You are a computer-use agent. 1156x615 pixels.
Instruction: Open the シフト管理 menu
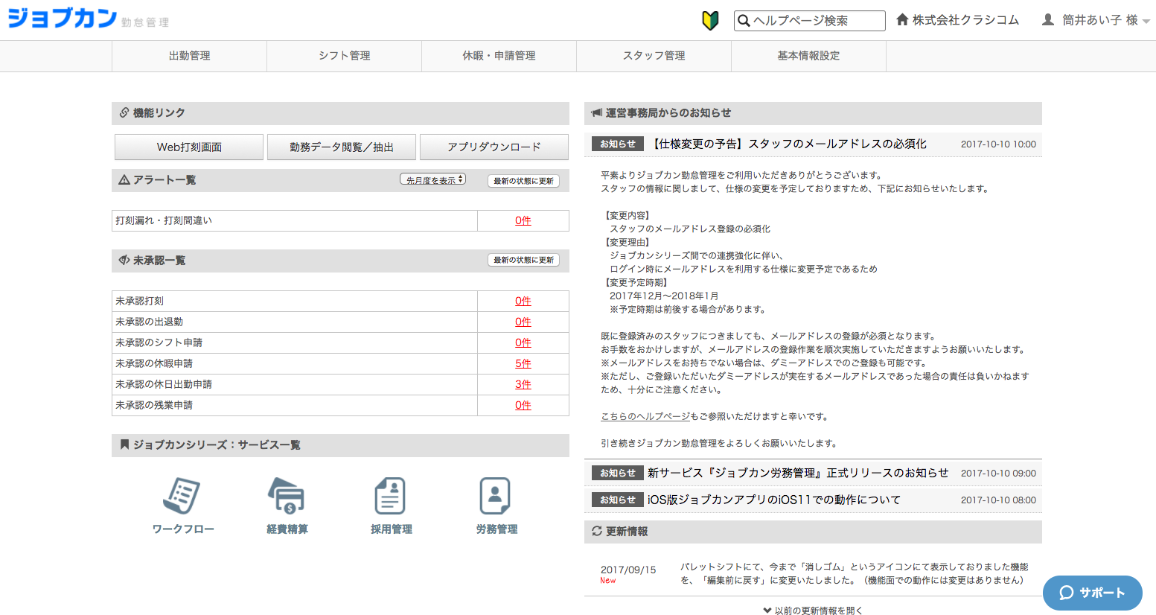click(x=344, y=56)
